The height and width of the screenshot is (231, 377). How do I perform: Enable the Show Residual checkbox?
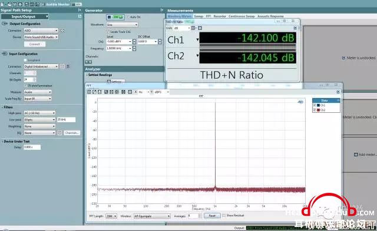(224, 215)
